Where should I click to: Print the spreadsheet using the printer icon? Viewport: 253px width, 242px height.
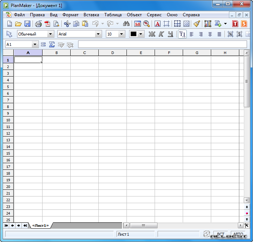point(38,24)
